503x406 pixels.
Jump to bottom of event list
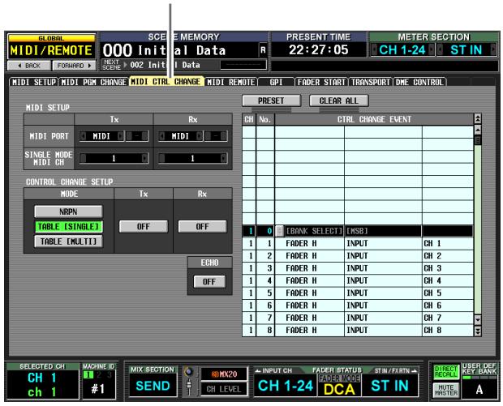coord(478,331)
